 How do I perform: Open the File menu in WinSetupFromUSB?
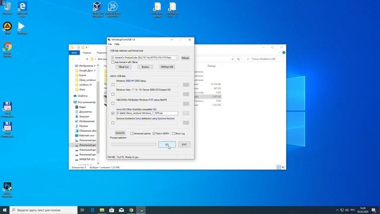(110, 44)
